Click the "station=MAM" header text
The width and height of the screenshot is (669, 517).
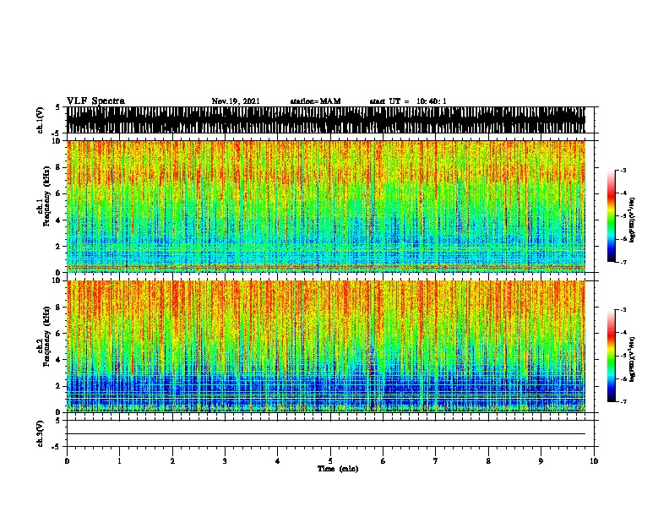click(315, 101)
